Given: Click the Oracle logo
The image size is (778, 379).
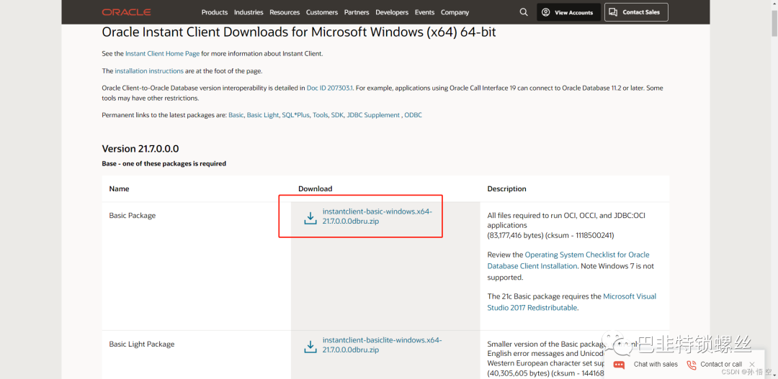Looking at the screenshot, I should (x=126, y=12).
